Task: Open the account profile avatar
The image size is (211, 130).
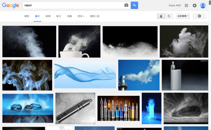Action: click(203, 5)
